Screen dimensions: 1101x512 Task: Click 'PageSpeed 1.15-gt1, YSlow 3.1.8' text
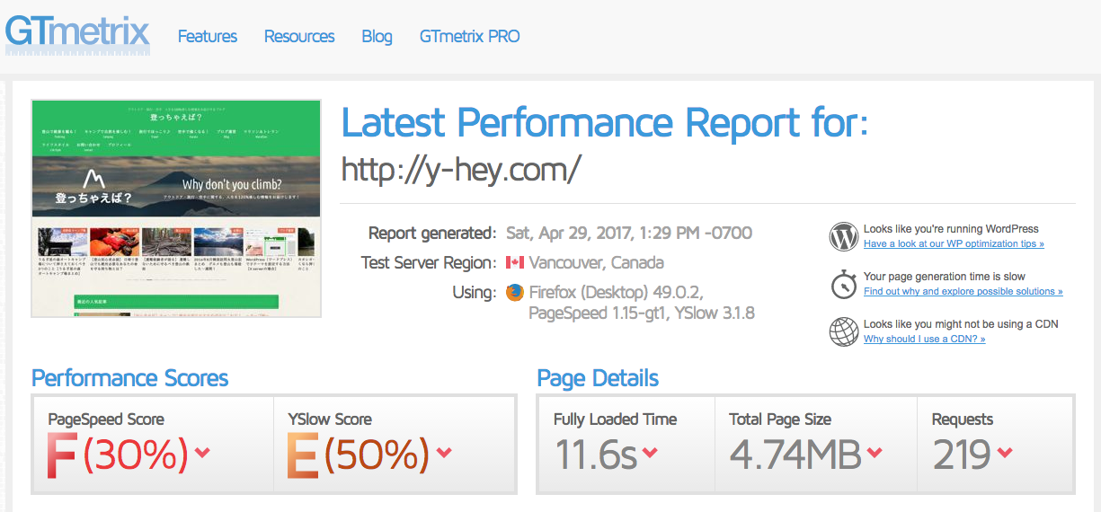(642, 313)
